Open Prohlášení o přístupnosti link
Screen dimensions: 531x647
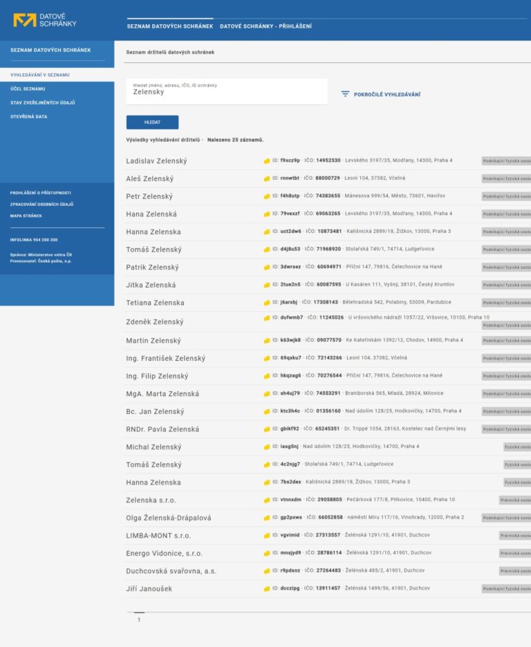tap(40, 193)
